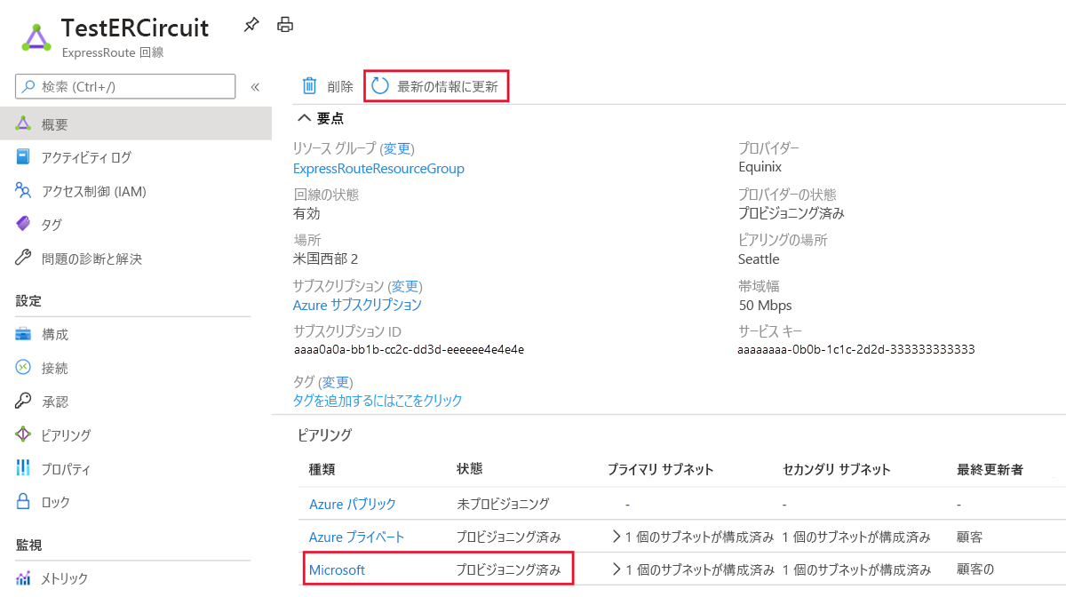Viewport: 1066px width, 597px height.
Task: Click the アクティビティ ログ book icon
Action: (x=23, y=157)
